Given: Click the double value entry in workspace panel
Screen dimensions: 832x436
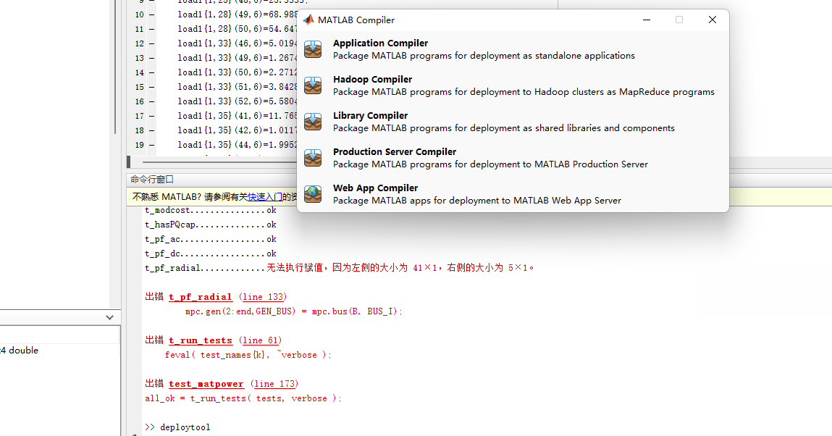Looking at the screenshot, I should (x=20, y=351).
